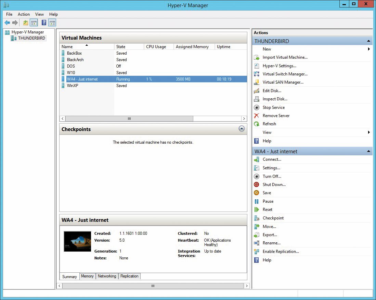Open the File menu
376x300 pixels.
[x=9, y=14]
